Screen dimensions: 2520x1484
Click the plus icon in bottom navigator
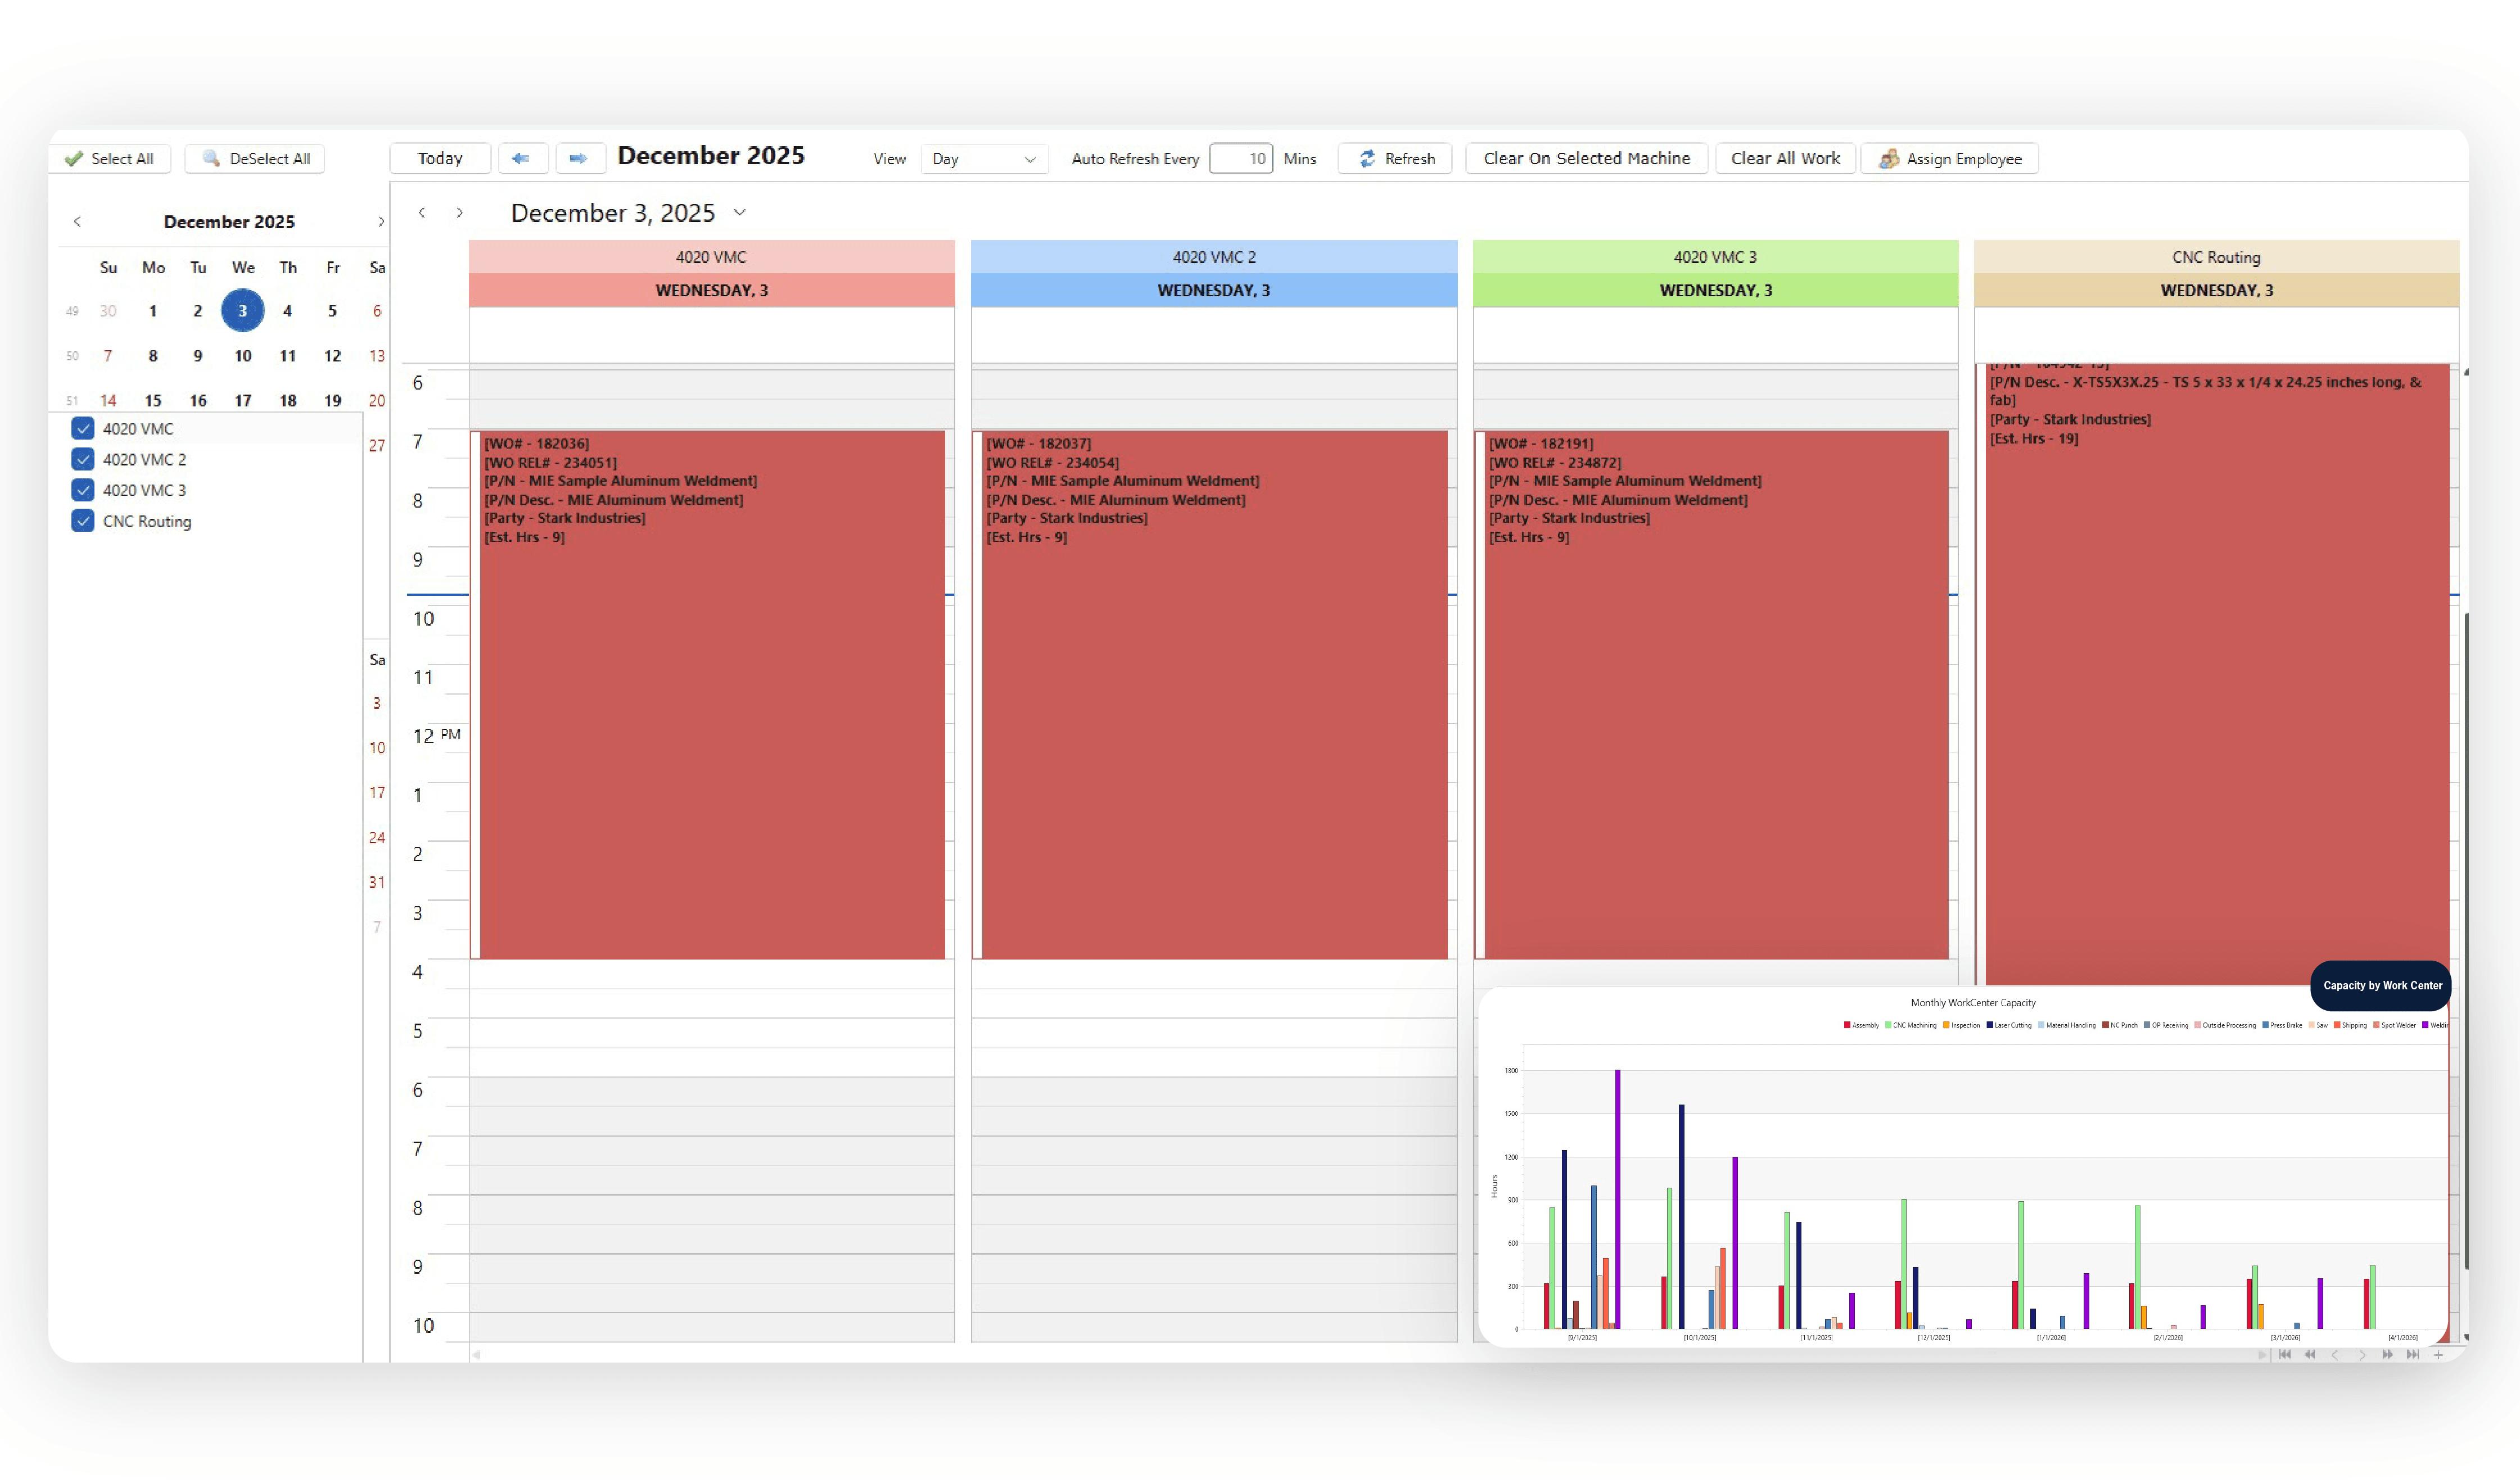click(x=2439, y=1355)
